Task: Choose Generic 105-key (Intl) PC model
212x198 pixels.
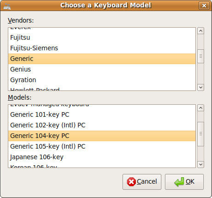Action: [x=102, y=146]
